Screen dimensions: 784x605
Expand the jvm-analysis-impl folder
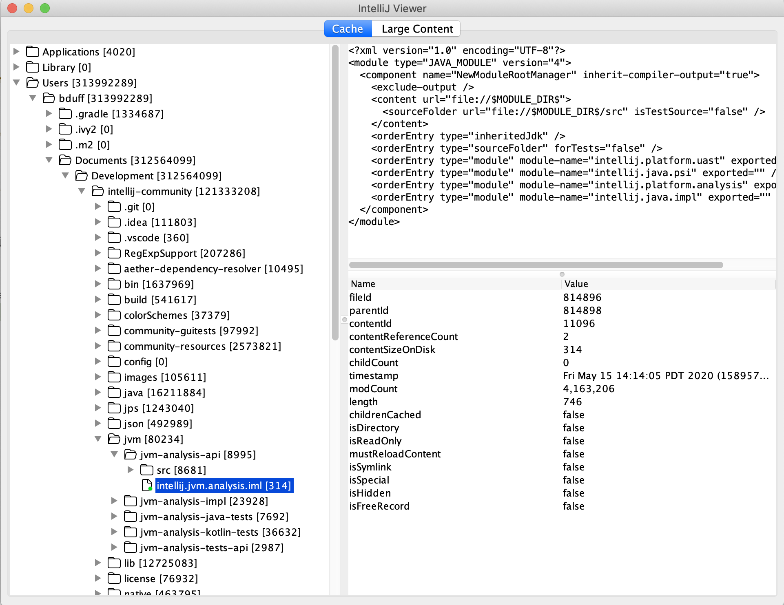pos(114,501)
